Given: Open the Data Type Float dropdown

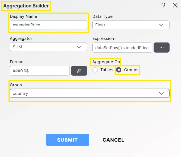Looking at the screenshot, I should tap(131, 25).
